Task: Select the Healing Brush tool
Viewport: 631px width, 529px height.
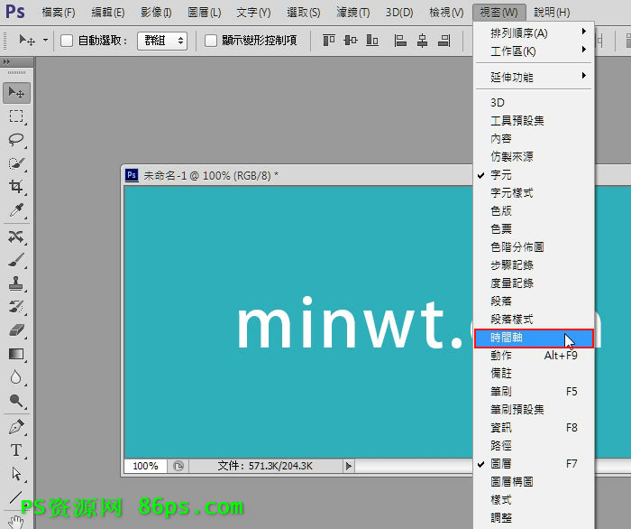Action: 16,237
